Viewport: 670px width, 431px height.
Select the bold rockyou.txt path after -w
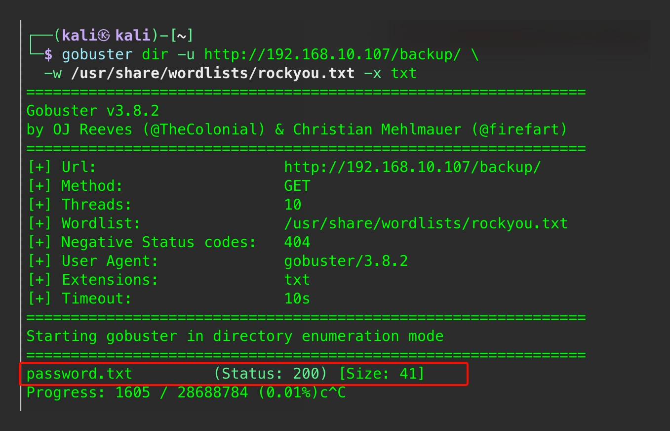[213, 73]
